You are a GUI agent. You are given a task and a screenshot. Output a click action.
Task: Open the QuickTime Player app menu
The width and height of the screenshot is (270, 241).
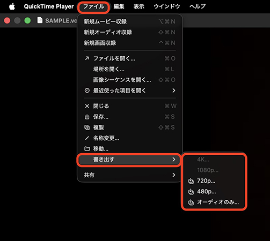[x=49, y=6]
